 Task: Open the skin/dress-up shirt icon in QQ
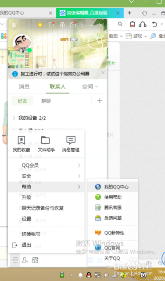51,25
